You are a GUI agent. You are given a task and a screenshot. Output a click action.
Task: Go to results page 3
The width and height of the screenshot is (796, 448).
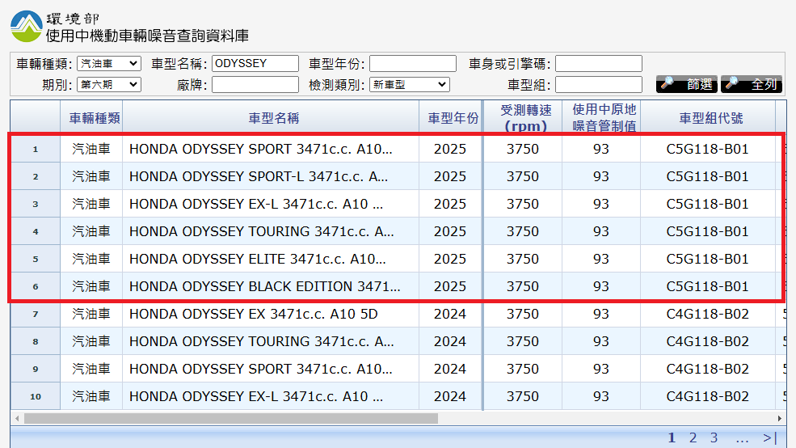714,437
